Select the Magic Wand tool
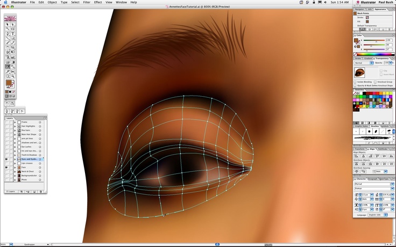396x247 pixels. (x=8, y=29)
